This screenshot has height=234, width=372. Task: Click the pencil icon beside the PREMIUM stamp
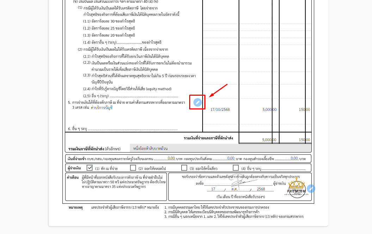pos(311,188)
